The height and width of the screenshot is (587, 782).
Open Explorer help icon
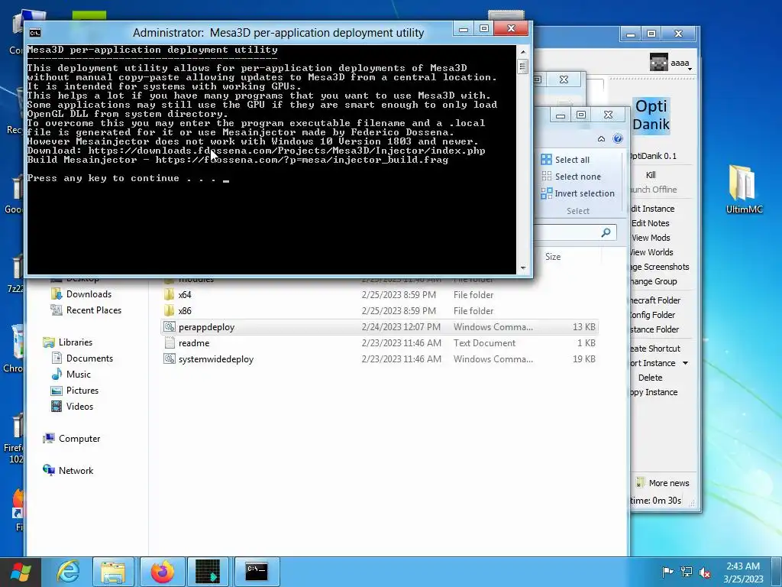point(617,139)
